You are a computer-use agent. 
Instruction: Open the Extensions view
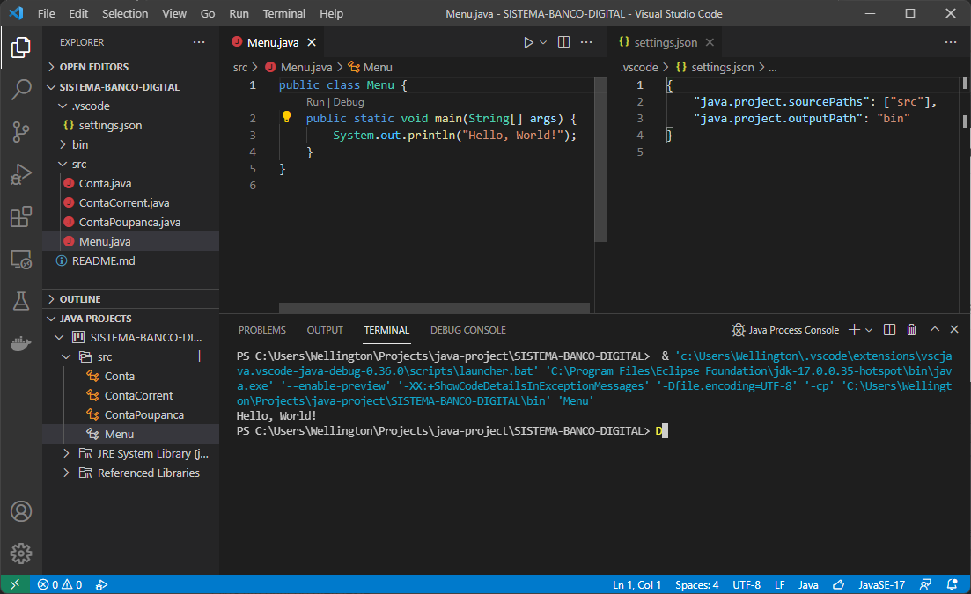pyautogui.click(x=21, y=216)
